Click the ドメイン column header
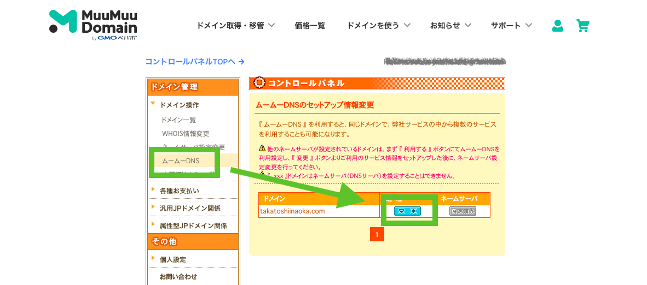 click(x=319, y=199)
